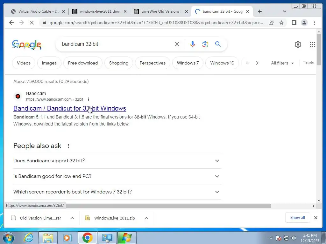The image size is (326, 244).
Task: Open more options for the Bandicam result
Action: [x=89, y=99]
